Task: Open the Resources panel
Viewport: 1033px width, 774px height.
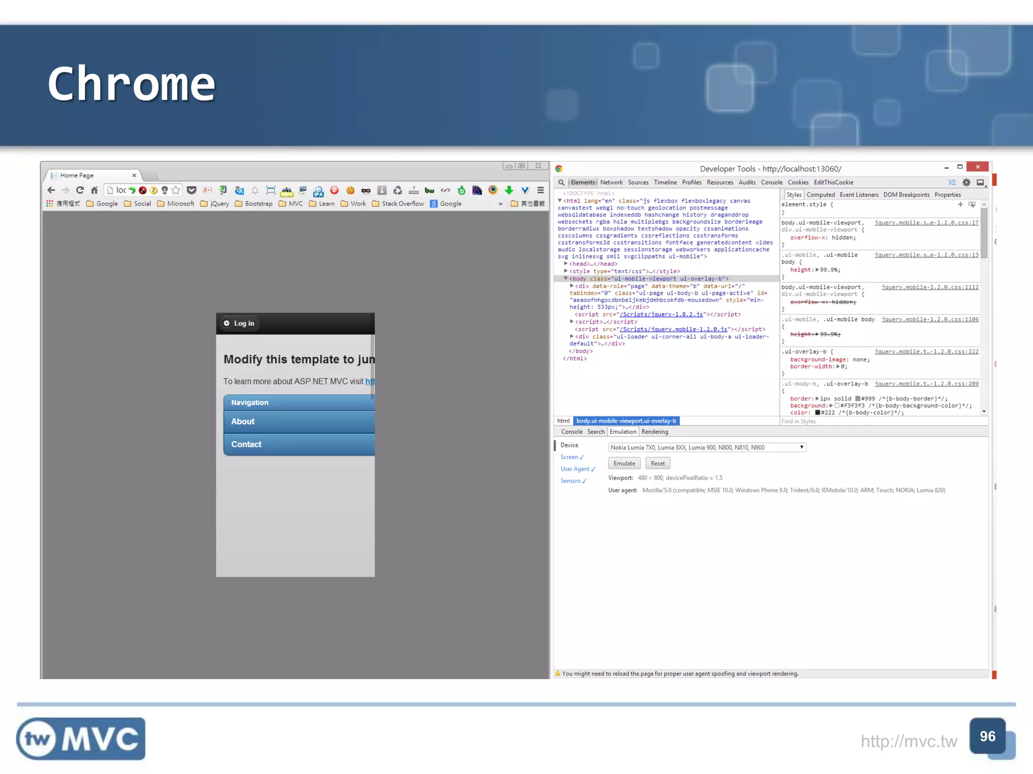Action: 720,182
